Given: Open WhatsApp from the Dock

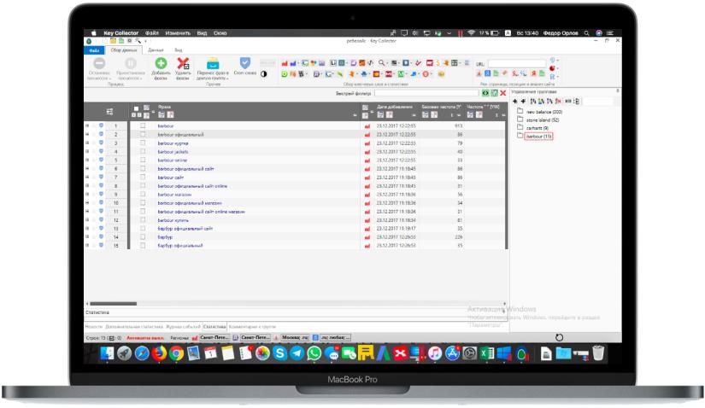Looking at the screenshot, I should coord(314,353).
